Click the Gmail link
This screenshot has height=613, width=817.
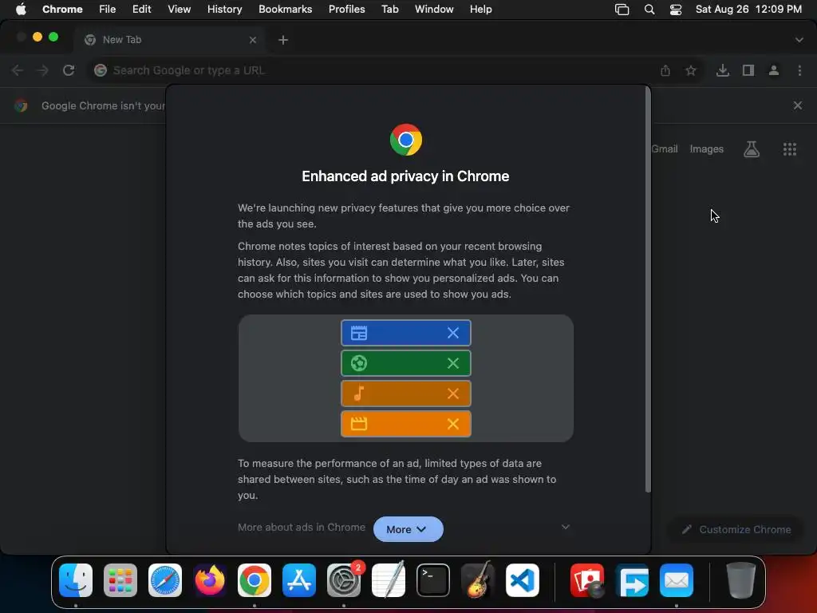665,149
